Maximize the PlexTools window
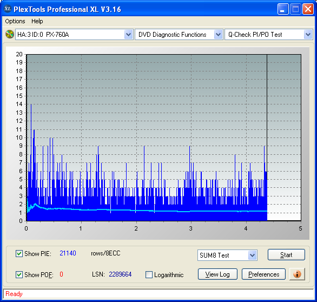The width and height of the screenshot is (317, 302). (295, 9)
